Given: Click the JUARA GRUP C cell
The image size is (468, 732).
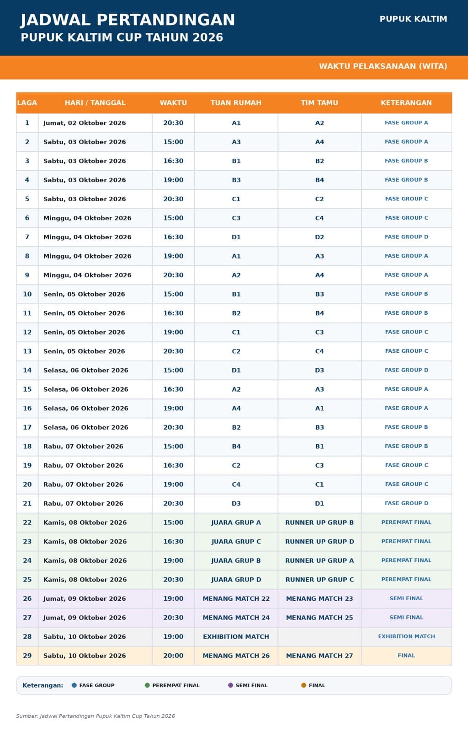Looking at the screenshot, I should 236,542.
